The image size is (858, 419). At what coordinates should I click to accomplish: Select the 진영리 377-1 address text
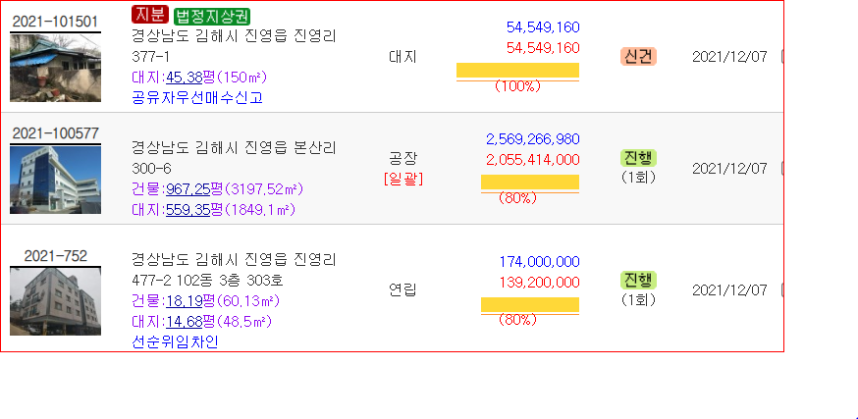(234, 46)
